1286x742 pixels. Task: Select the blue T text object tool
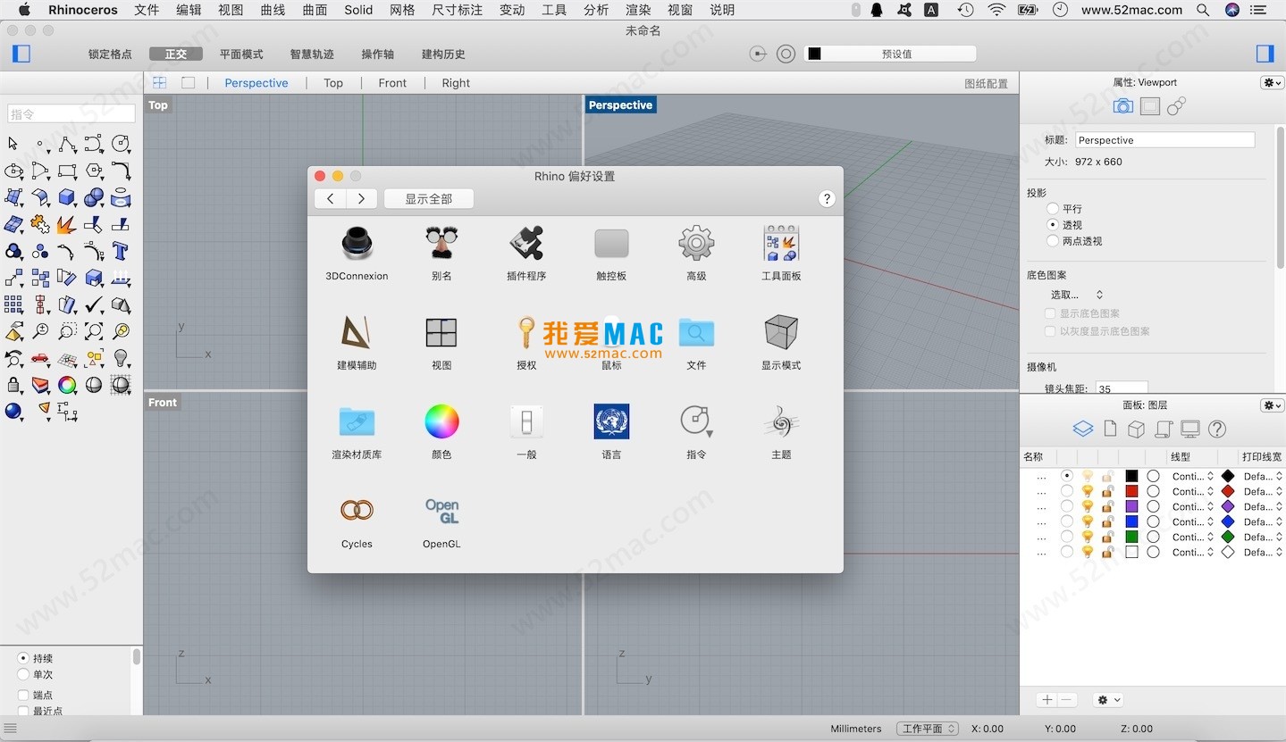tap(121, 251)
